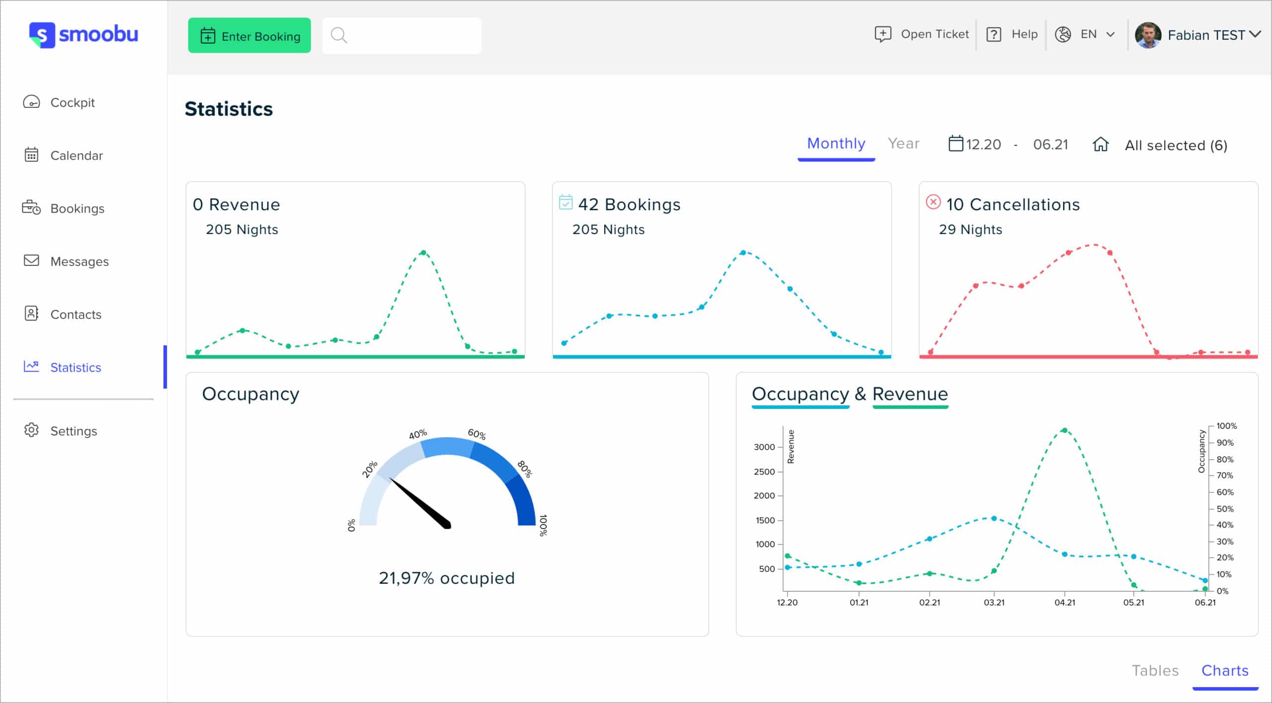Click the Cockpit icon in sidebar

point(31,101)
